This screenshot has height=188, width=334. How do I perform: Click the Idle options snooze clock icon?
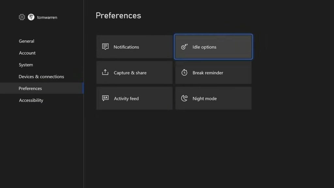[x=184, y=47]
